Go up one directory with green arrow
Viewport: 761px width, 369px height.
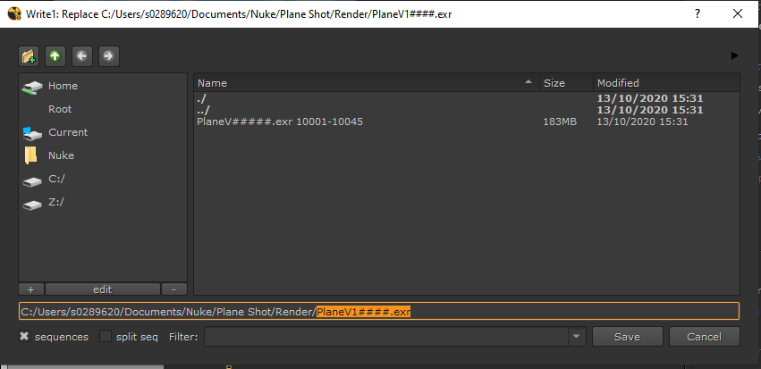click(x=55, y=56)
